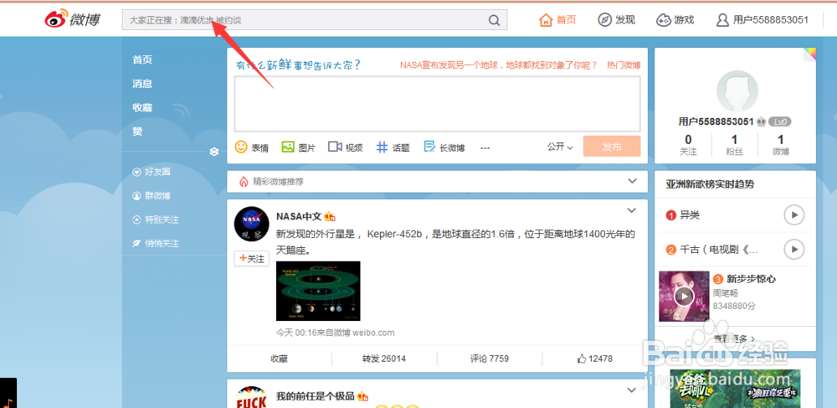Select 赞 in left sidebar
This screenshot has height=408, width=837.
tap(138, 132)
